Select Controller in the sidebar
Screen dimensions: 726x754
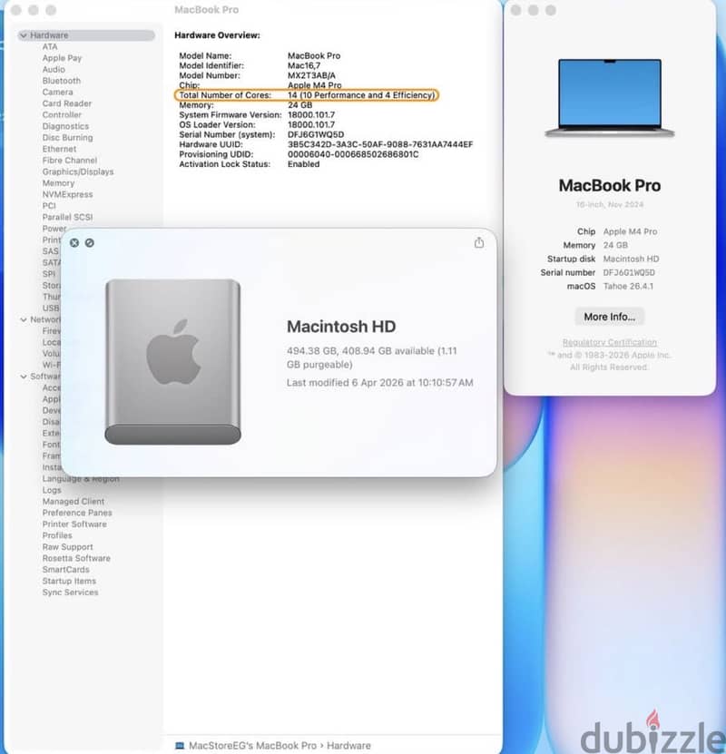(x=62, y=115)
